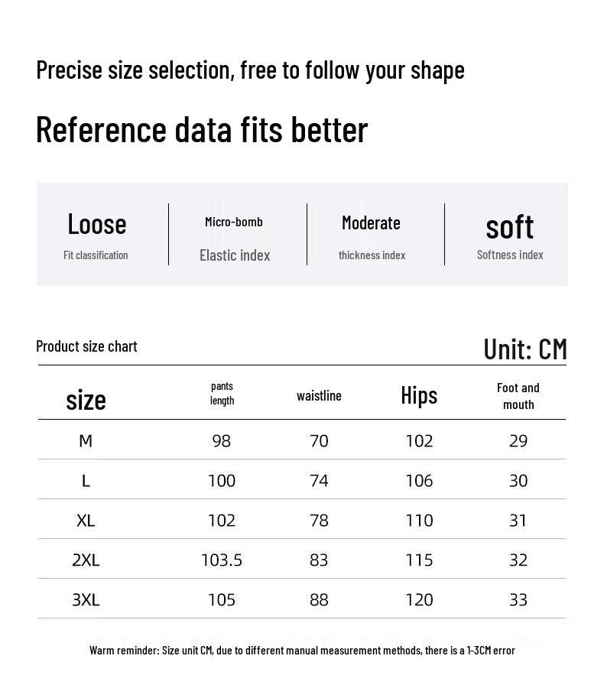
Task: Click the 'Reference data fits better' heading
Action: [x=202, y=129]
